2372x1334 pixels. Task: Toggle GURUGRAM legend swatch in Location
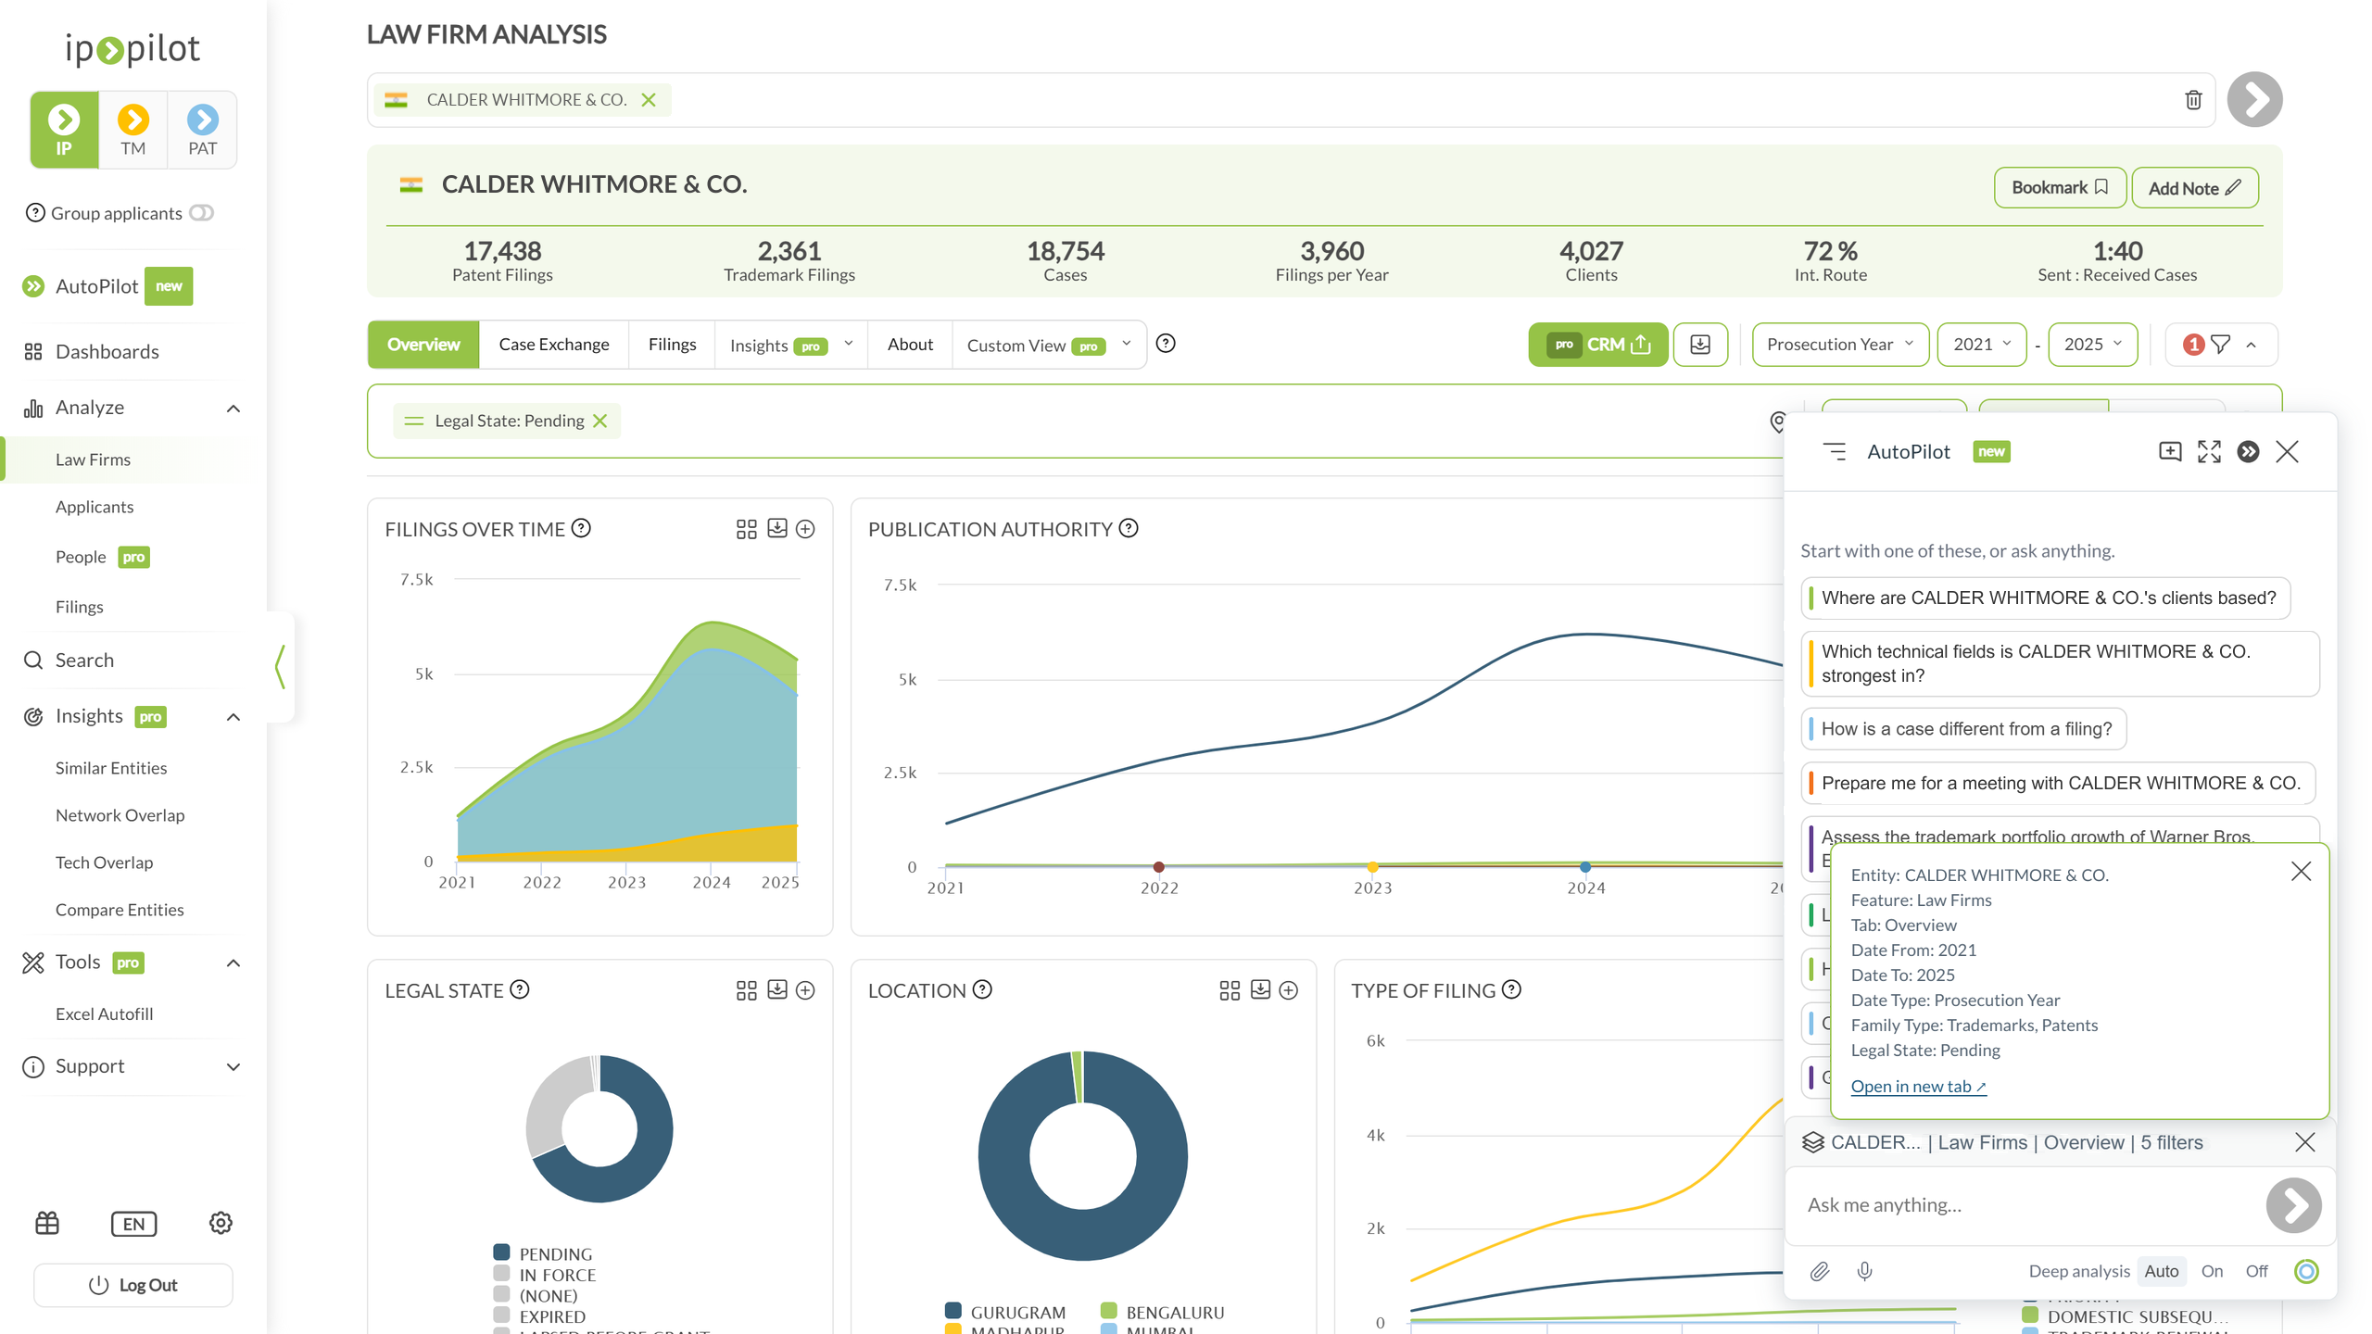[x=953, y=1311]
